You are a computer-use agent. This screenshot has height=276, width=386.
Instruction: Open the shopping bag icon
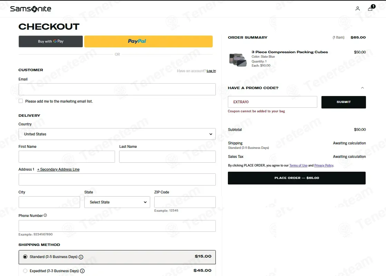click(370, 9)
